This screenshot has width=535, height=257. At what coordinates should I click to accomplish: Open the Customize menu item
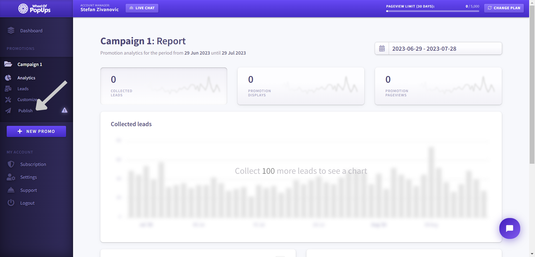point(27,100)
